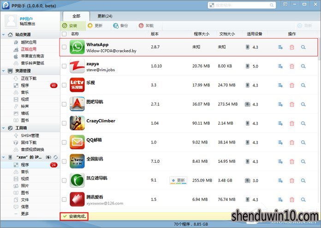The image size is (321, 228).
Task: Open the feedback message icon in title bar
Action: [285, 4]
